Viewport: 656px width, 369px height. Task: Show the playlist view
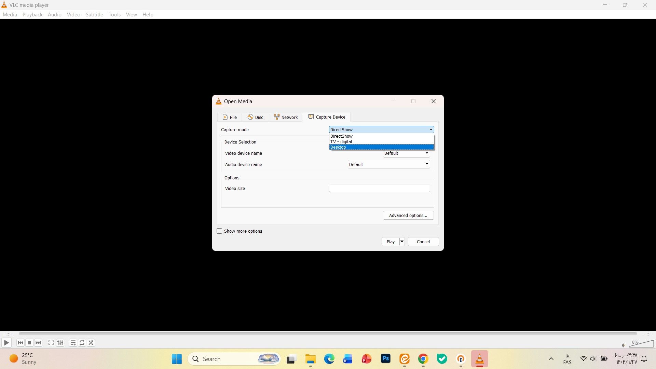(x=72, y=343)
